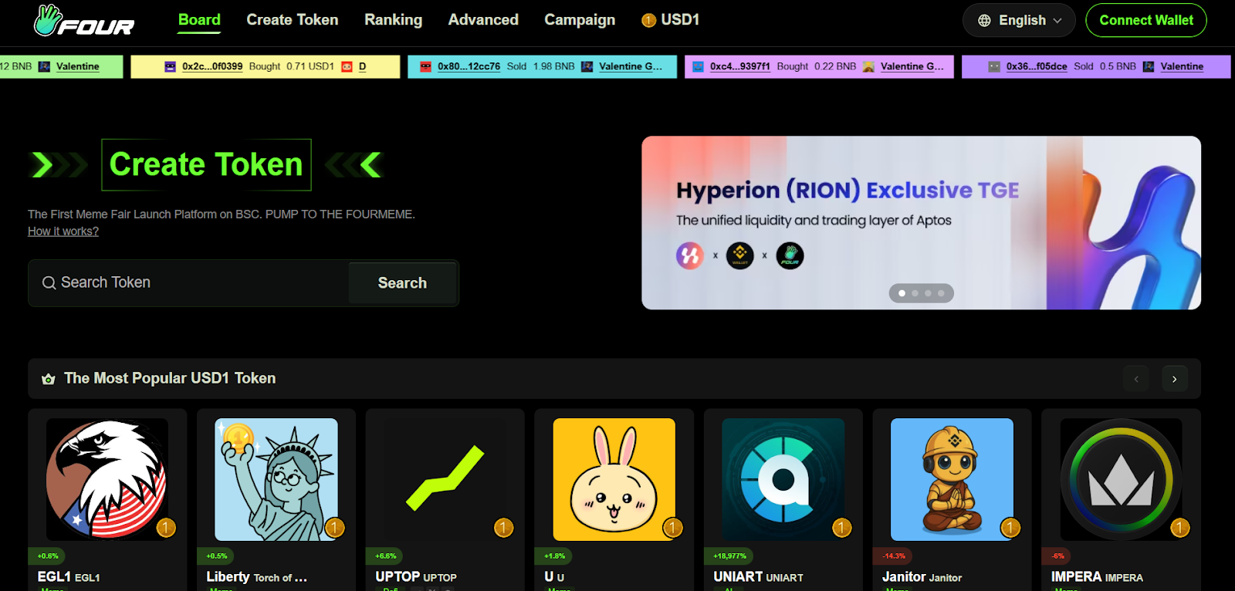The height and width of the screenshot is (591, 1235).
Task: Select the USD1 navigation item
Action: pos(671,20)
